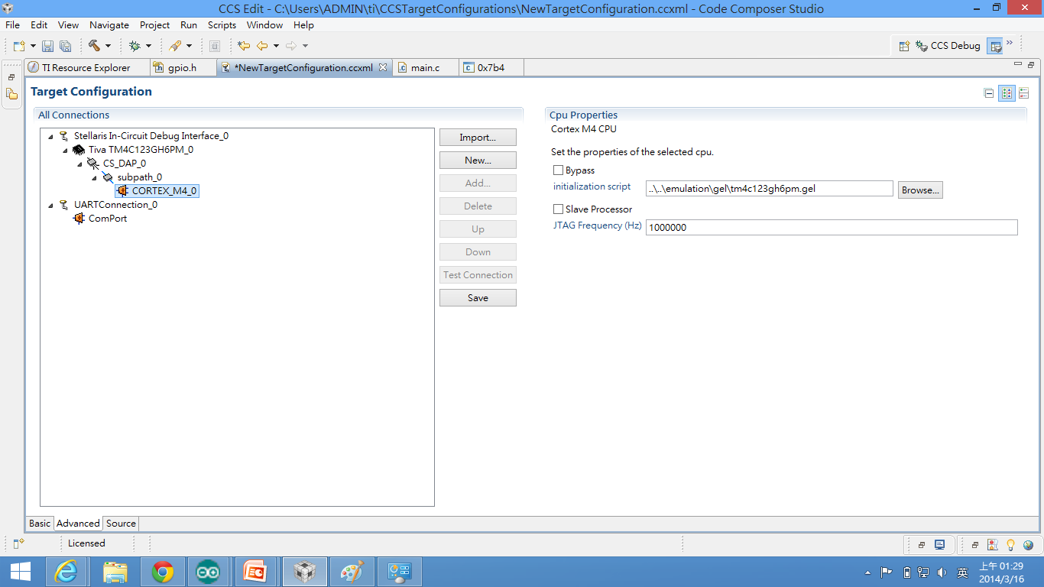The height and width of the screenshot is (587, 1044).
Task: Open the Project menu
Action: click(155, 25)
